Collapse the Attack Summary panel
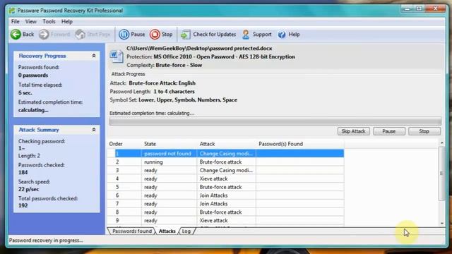Screen dimensions: 452x254 pos(94,130)
